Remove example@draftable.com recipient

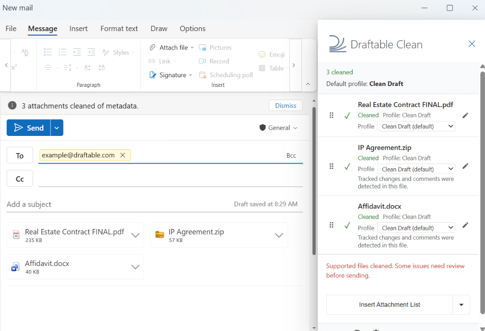(123, 155)
